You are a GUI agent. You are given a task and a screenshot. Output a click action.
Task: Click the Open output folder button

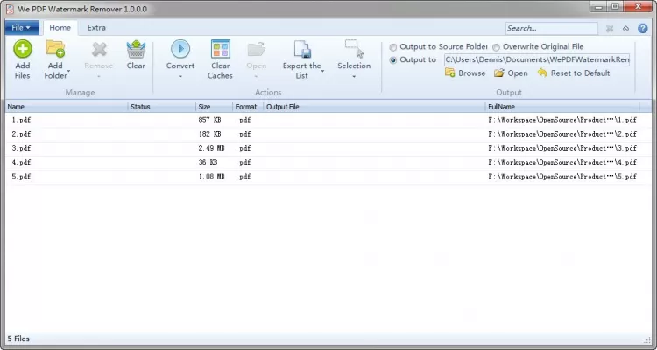(x=511, y=73)
